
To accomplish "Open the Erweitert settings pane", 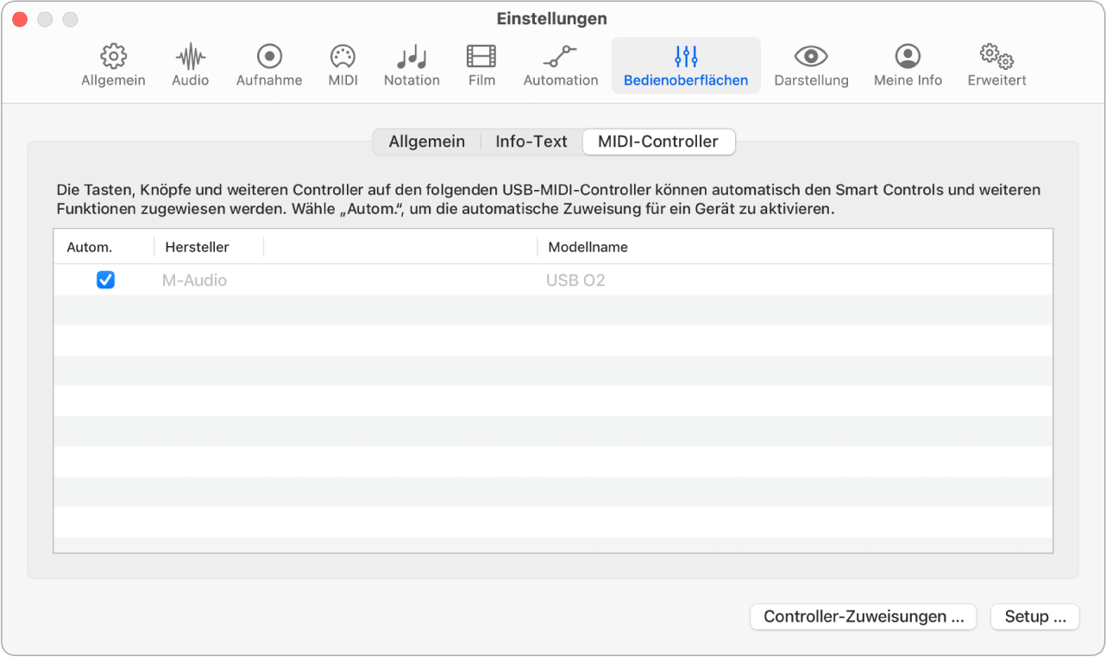I will [x=996, y=66].
